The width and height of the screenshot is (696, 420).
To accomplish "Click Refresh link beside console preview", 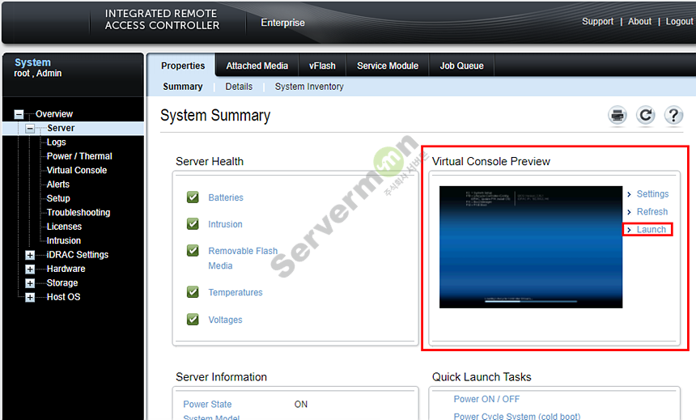I will click(652, 212).
